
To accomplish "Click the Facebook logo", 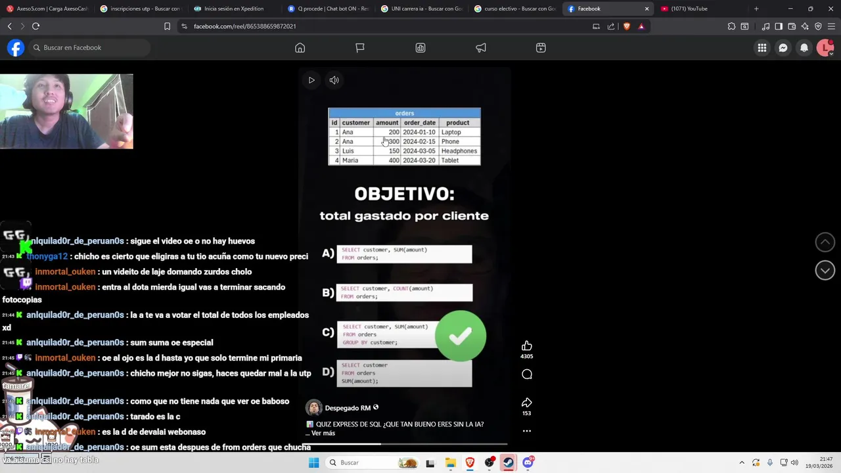I will [x=16, y=48].
